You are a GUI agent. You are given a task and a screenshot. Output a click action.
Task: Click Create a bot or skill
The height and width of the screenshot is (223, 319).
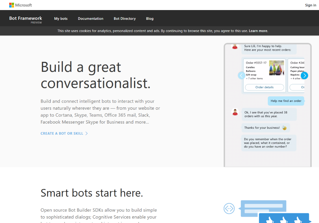62,133
